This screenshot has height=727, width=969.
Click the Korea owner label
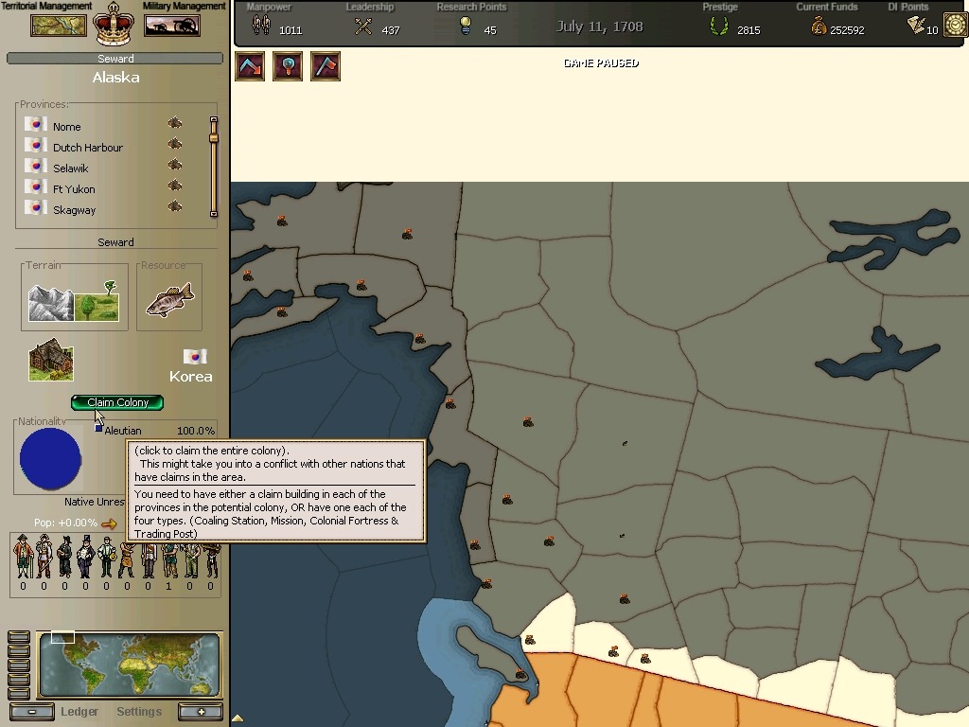[191, 377]
